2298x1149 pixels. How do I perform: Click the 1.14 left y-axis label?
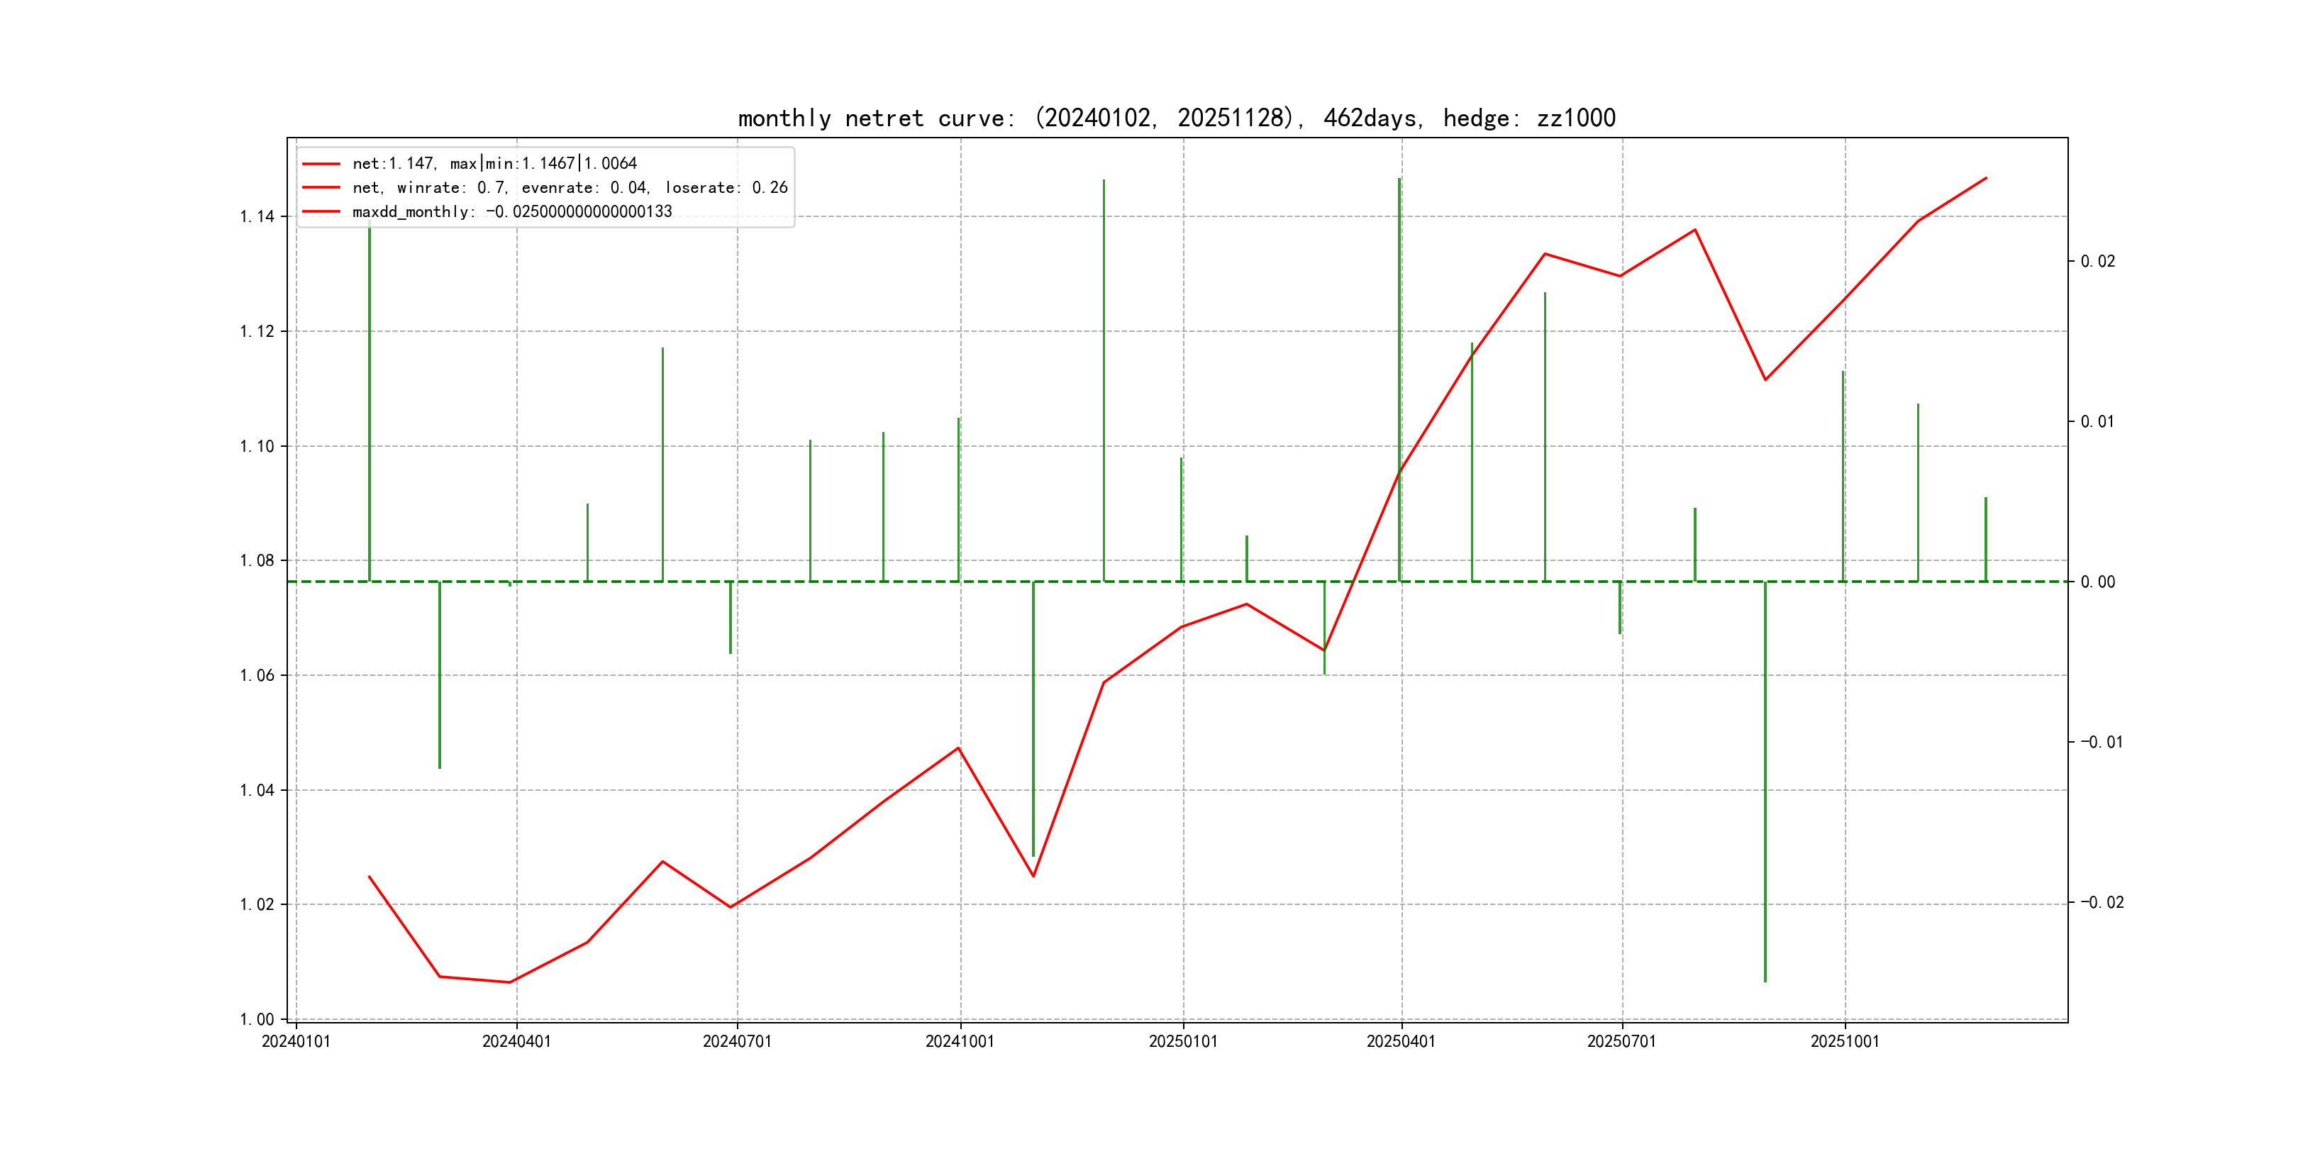257,216
